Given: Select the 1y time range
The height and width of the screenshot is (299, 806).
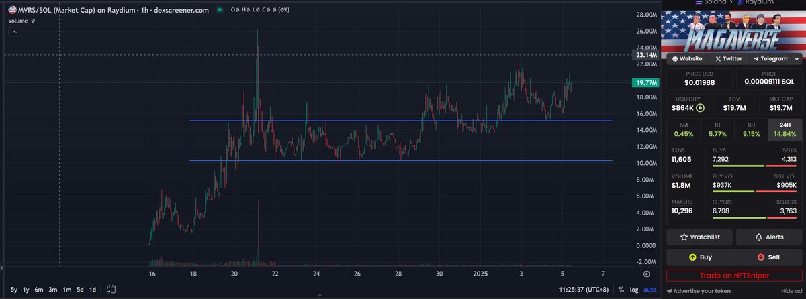Looking at the screenshot, I should tap(26, 290).
